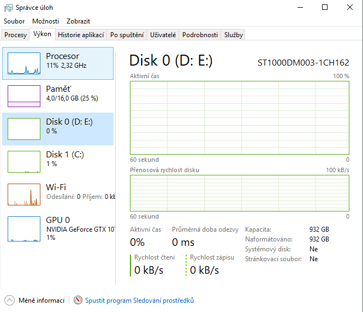363x312 pixels.
Task: Go to the Po spuštění tab
Action: pyautogui.click(x=127, y=35)
